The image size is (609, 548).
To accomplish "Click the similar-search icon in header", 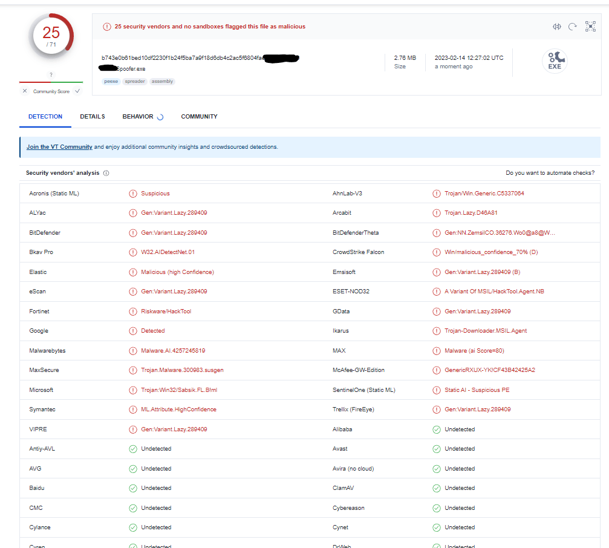I will 556,27.
